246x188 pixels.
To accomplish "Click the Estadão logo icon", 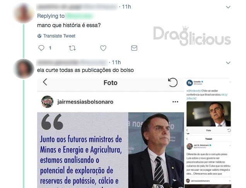I will (x=190, y=83).
